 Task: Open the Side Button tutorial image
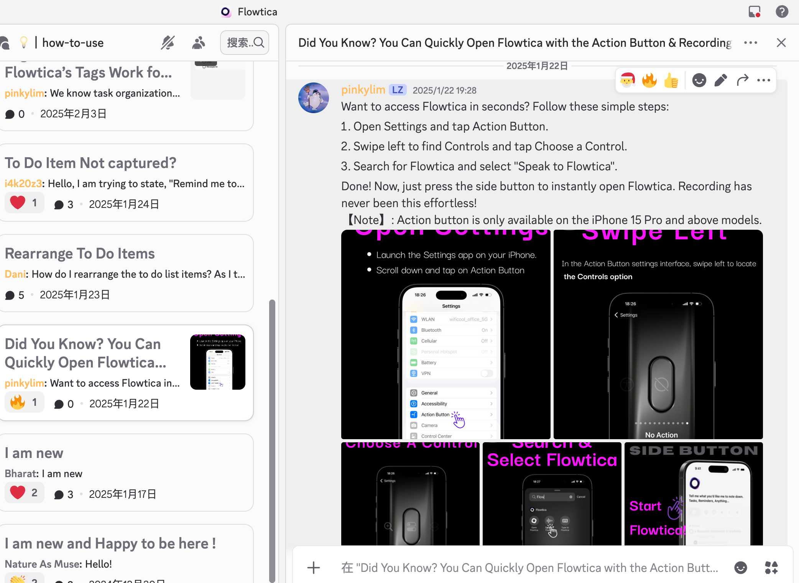tap(694, 494)
